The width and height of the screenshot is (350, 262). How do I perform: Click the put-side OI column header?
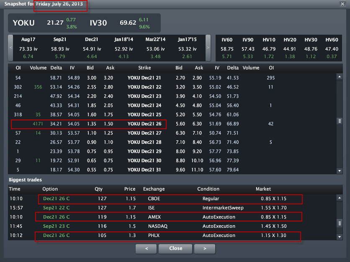[271, 68]
